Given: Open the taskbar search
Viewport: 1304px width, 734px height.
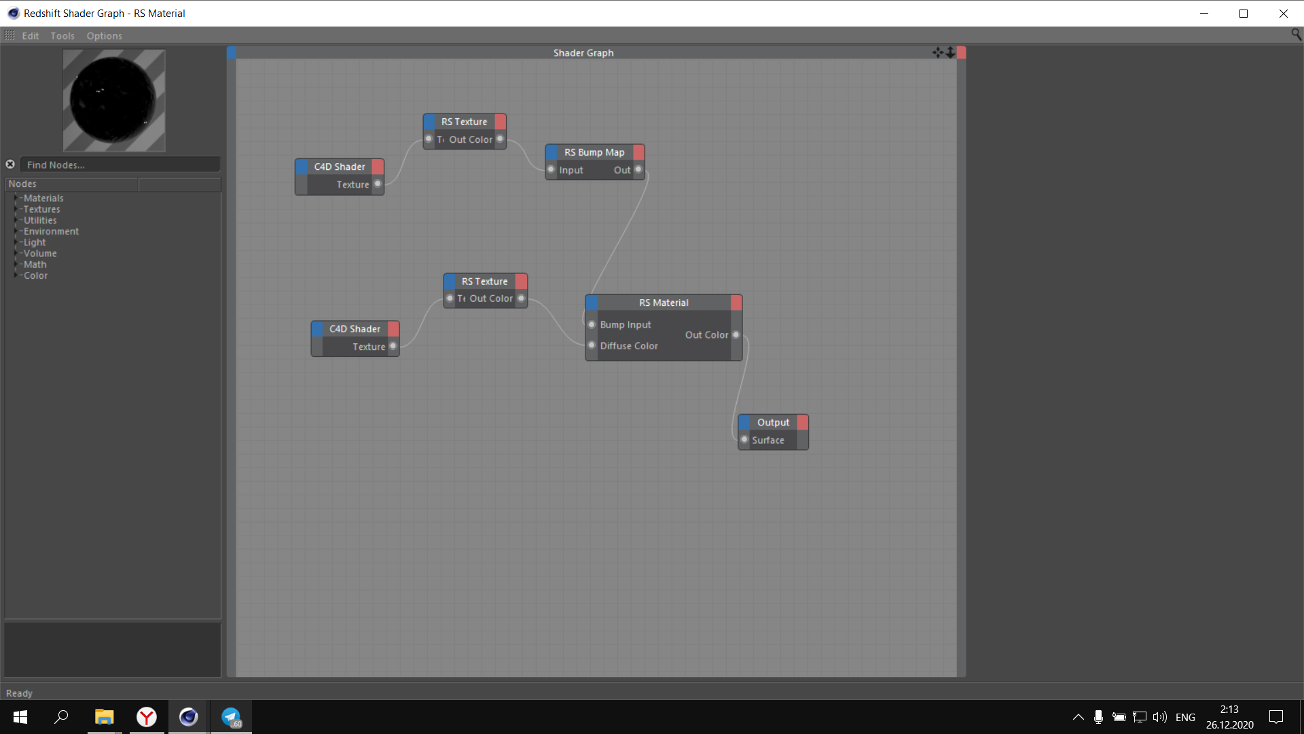Looking at the screenshot, I should point(61,717).
